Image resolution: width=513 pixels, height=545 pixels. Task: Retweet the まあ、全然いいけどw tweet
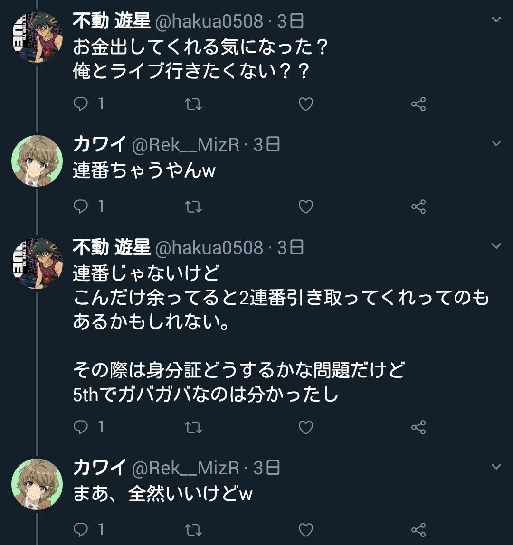point(193,529)
